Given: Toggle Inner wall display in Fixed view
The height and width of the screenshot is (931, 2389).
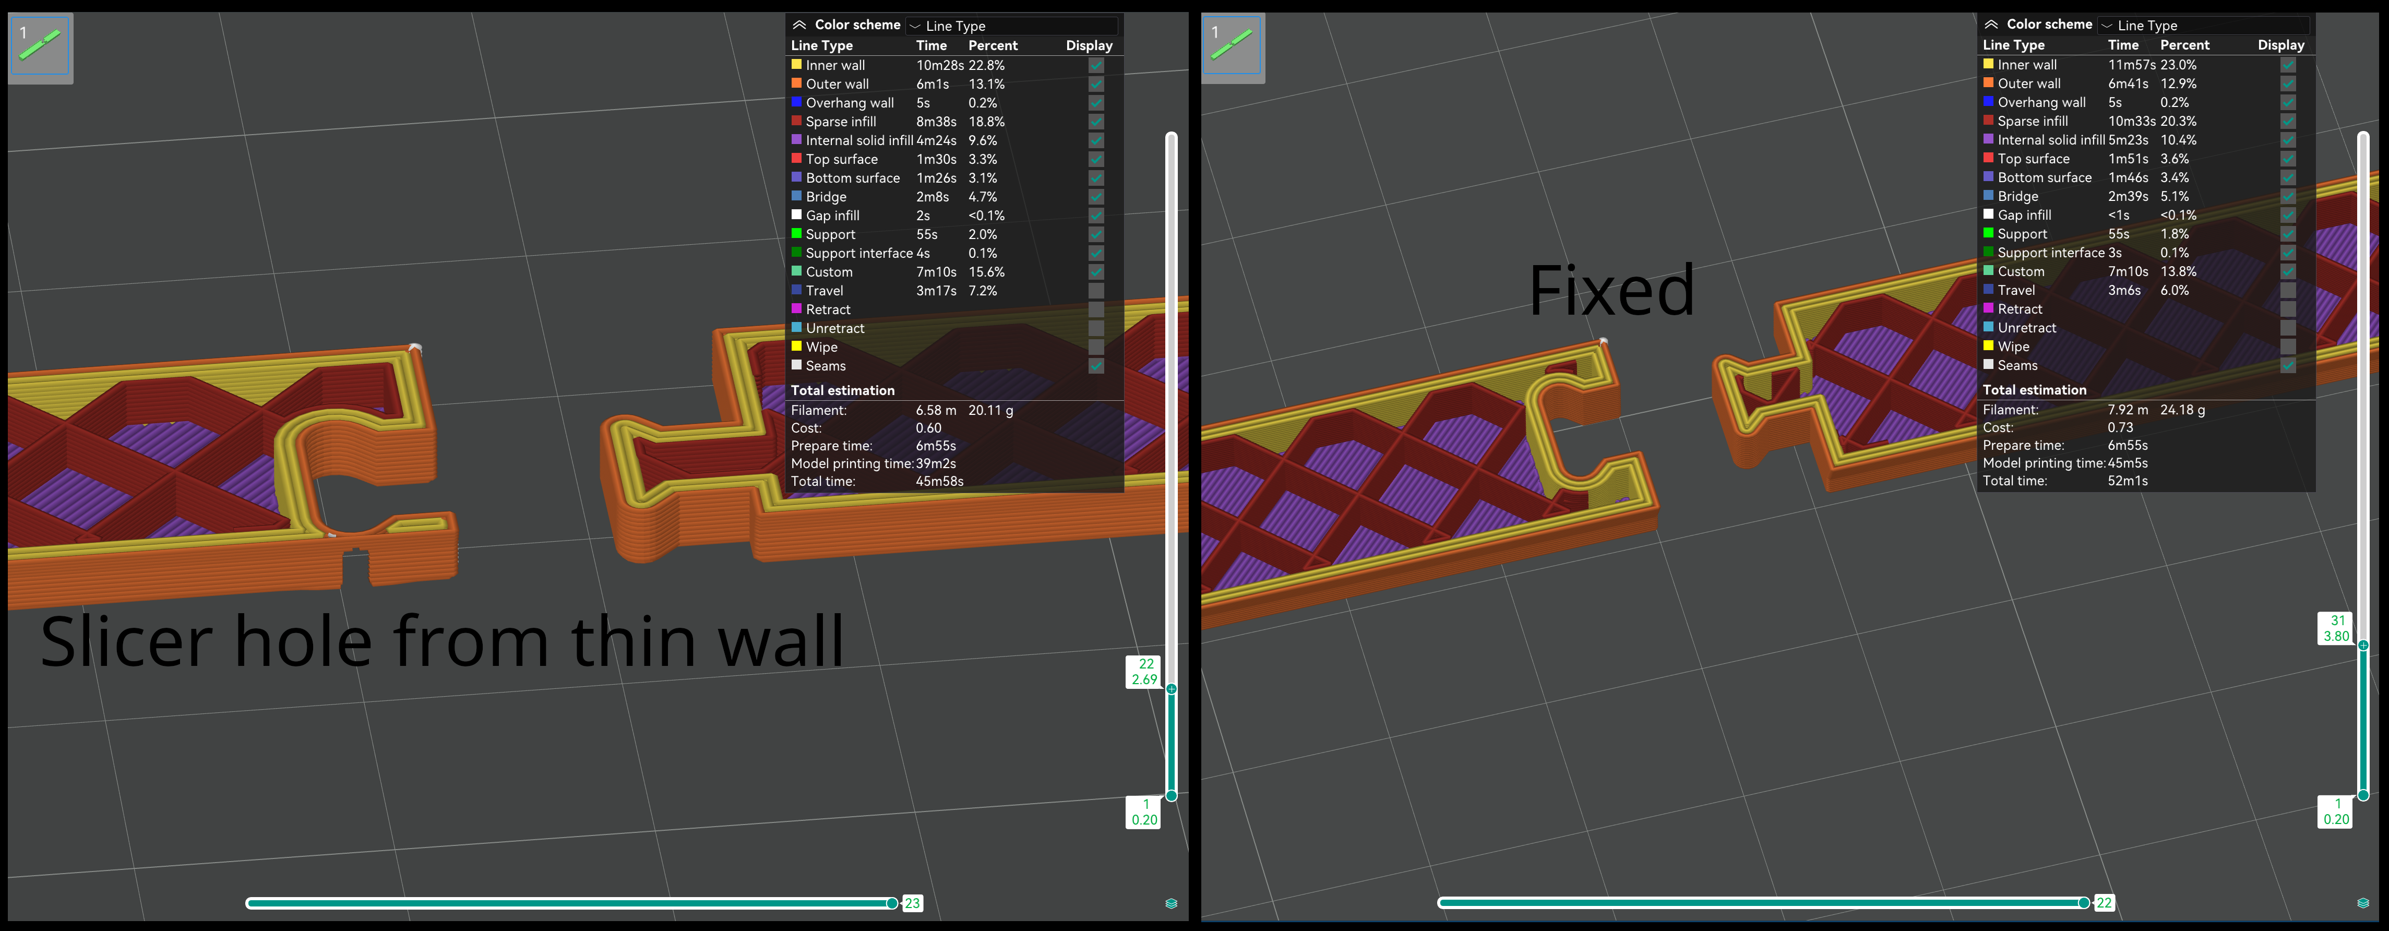Looking at the screenshot, I should 2288,65.
